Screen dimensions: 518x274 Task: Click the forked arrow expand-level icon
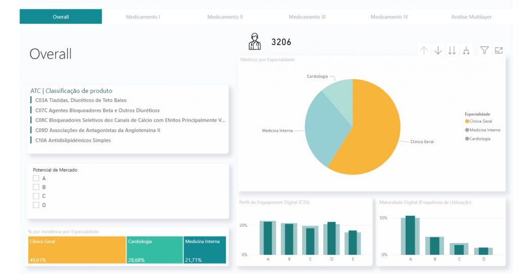click(x=466, y=50)
